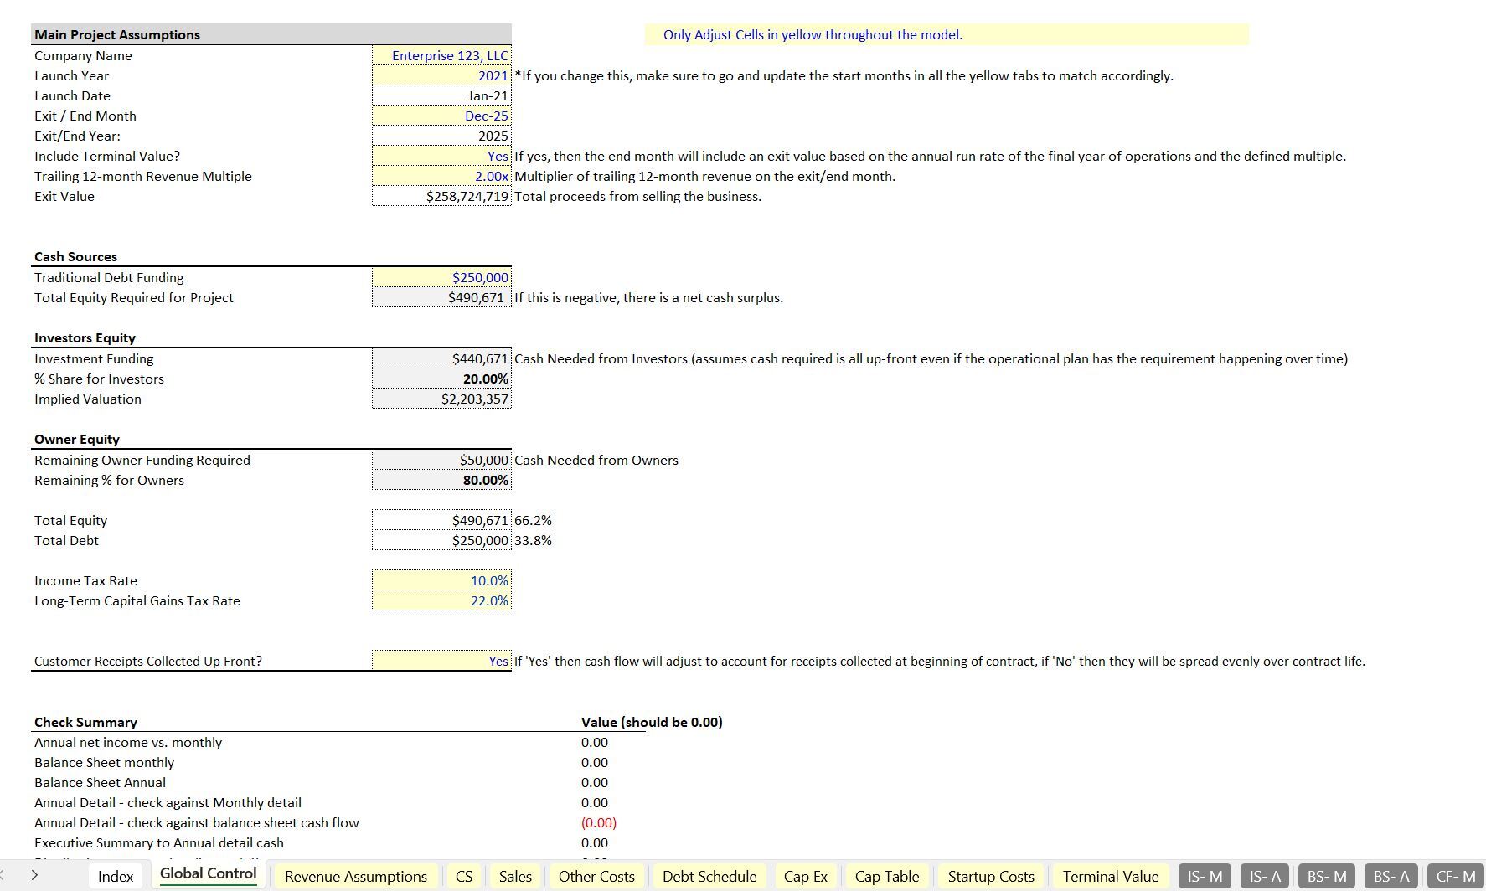The image size is (1486, 891).
Task: Switch to BS- A sheet tab
Action: click(1391, 876)
